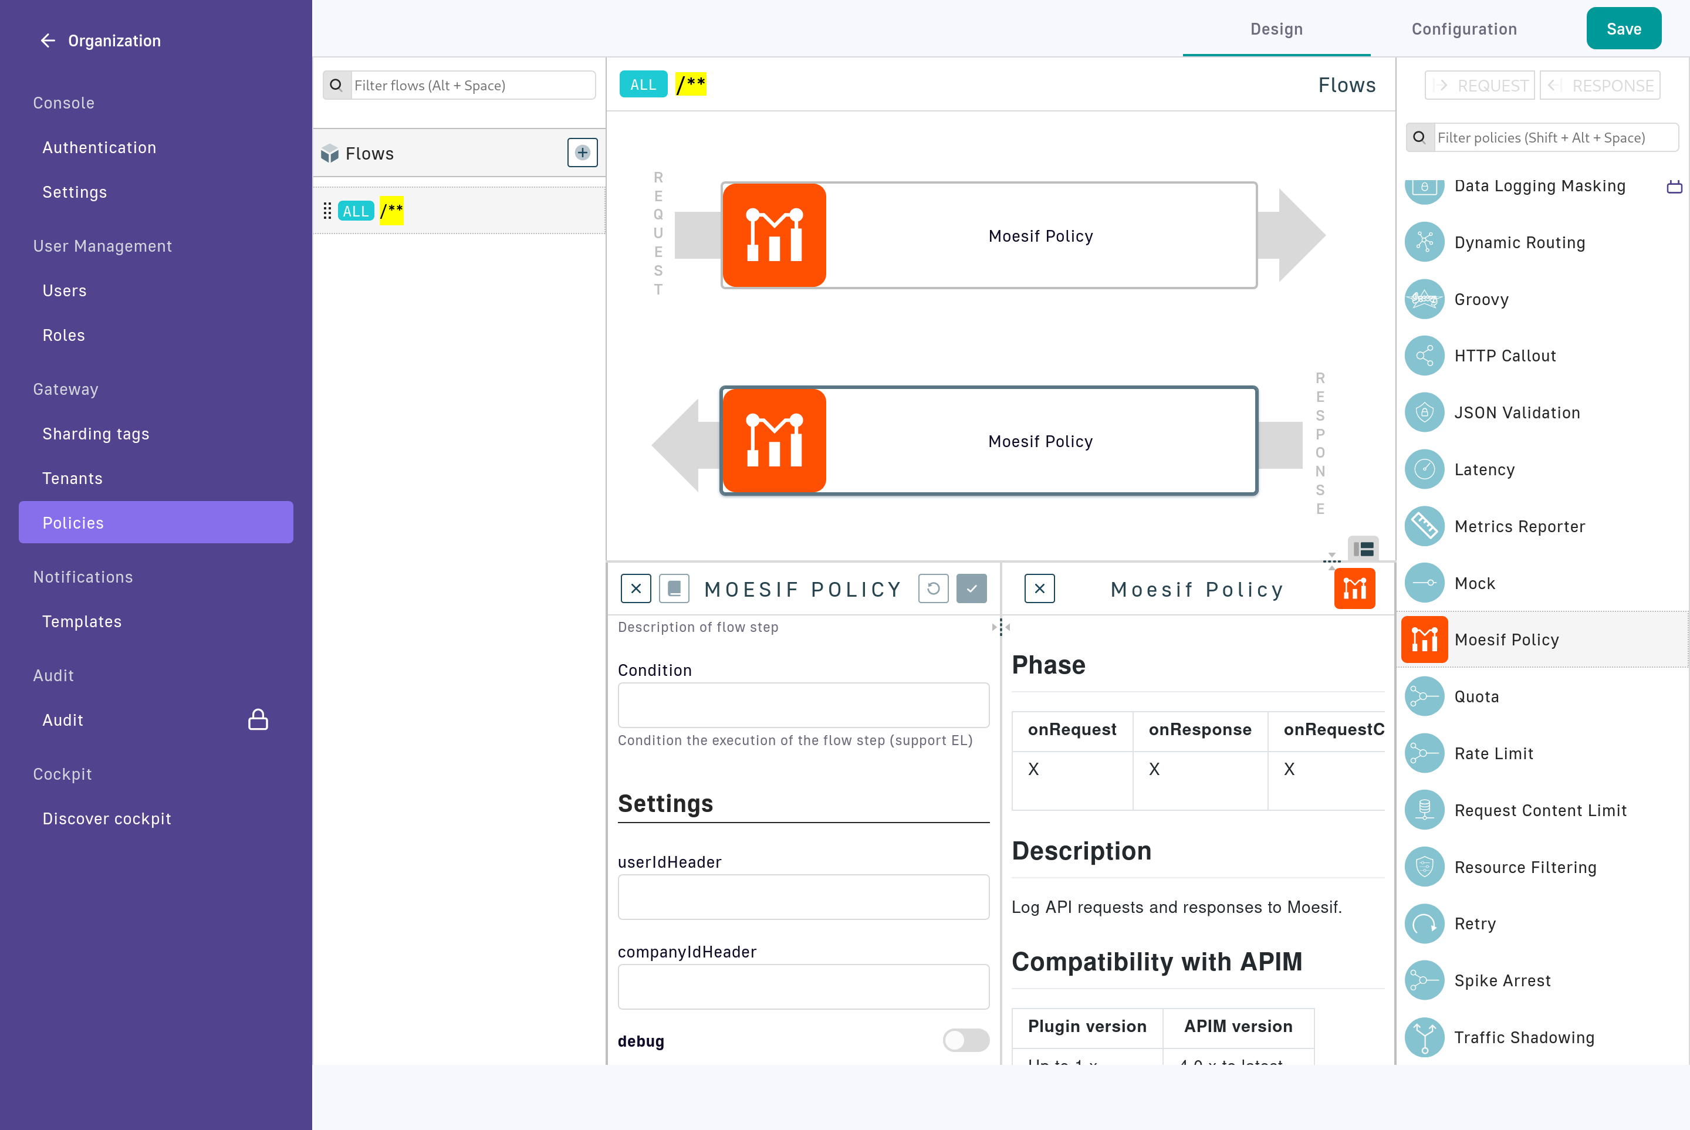Filter policies by REQUEST phase
The width and height of the screenshot is (1690, 1130).
click(x=1479, y=85)
